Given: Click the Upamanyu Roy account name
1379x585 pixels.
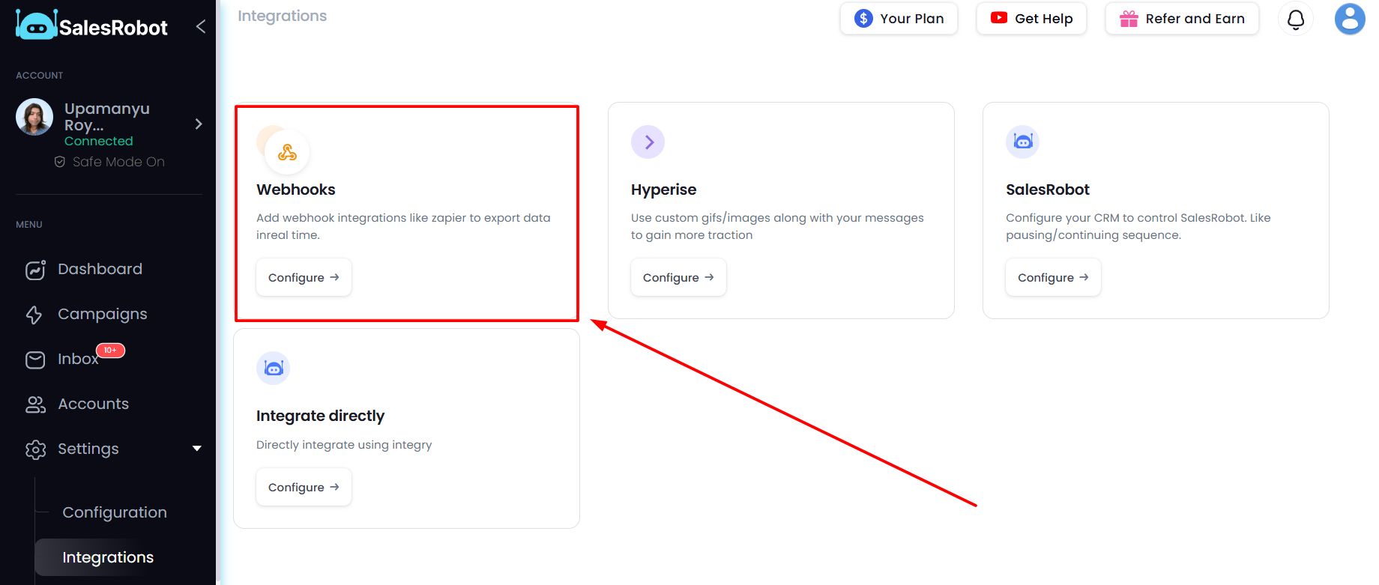Looking at the screenshot, I should coord(107,117).
